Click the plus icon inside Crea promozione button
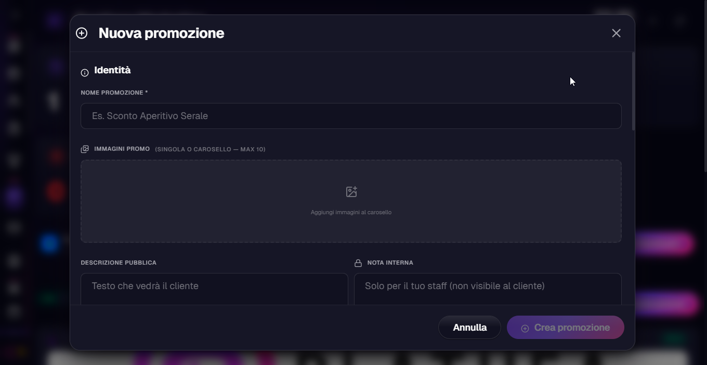The height and width of the screenshot is (365, 707). [525, 328]
